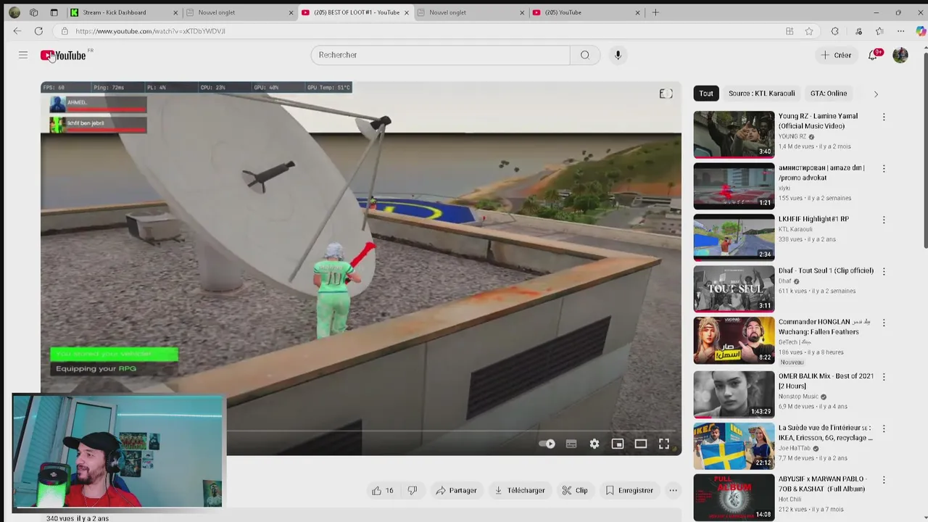Screen dimensions: 928x522
Task: Open a new browser tab with plus
Action: pyautogui.click(x=655, y=12)
